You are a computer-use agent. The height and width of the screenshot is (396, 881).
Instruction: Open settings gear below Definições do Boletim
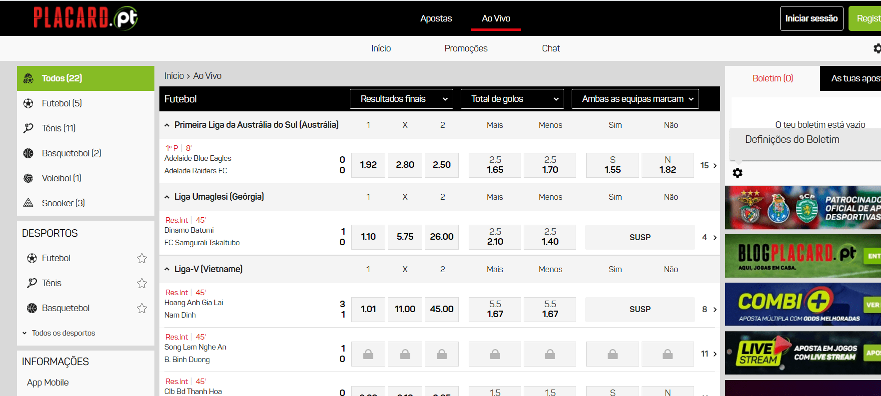(738, 173)
